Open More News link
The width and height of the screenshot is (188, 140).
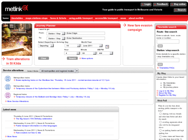(x=12, y=136)
